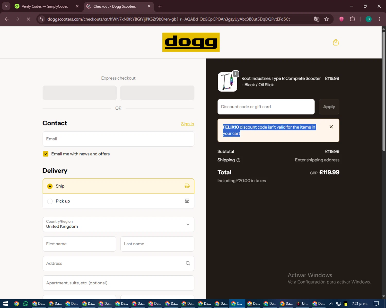Click the store icon in Pick up row
The width and height of the screenshot is (386, 308).
187,201
